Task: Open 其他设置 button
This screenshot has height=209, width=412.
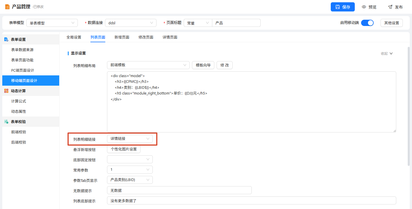Action: point(392,23)
